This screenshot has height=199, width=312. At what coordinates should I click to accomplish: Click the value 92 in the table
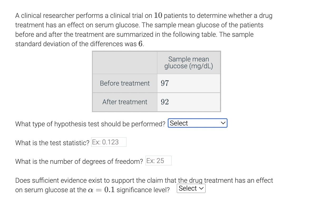[x=164, y=102]
